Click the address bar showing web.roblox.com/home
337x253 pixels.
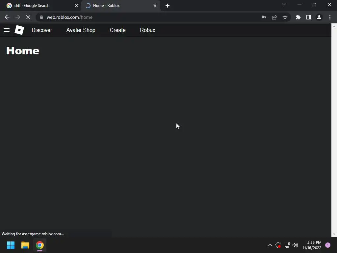point(150,17)
